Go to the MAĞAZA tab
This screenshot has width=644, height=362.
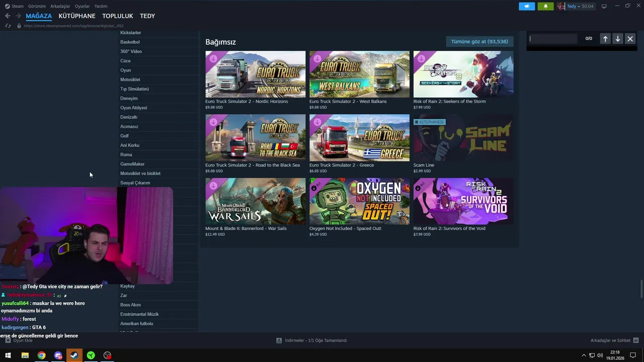pos(39,16)
